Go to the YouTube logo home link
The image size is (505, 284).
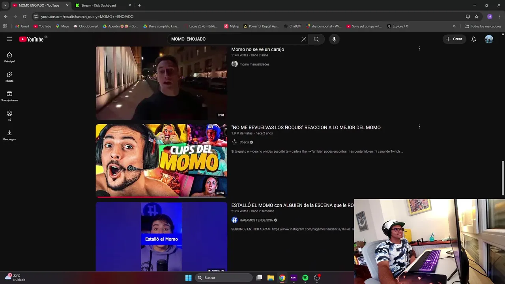tap(31, 39)
